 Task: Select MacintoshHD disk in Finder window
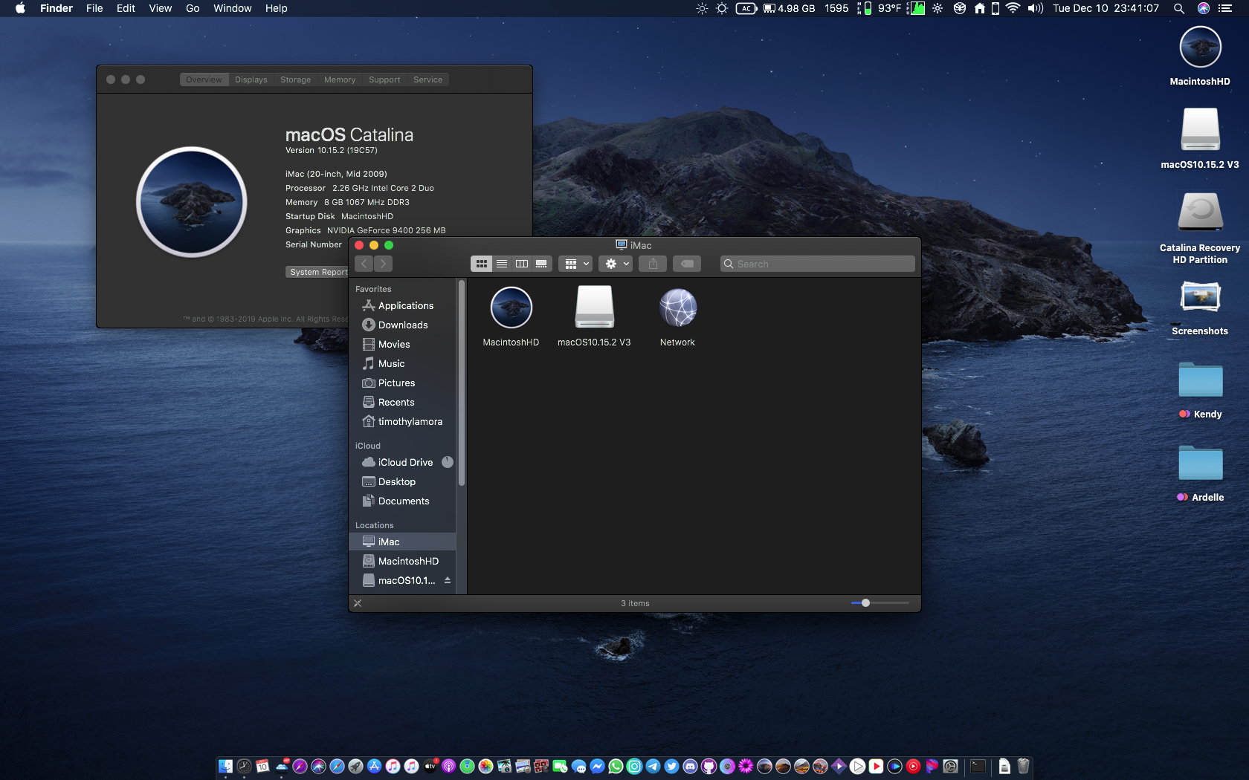point(511,316)
